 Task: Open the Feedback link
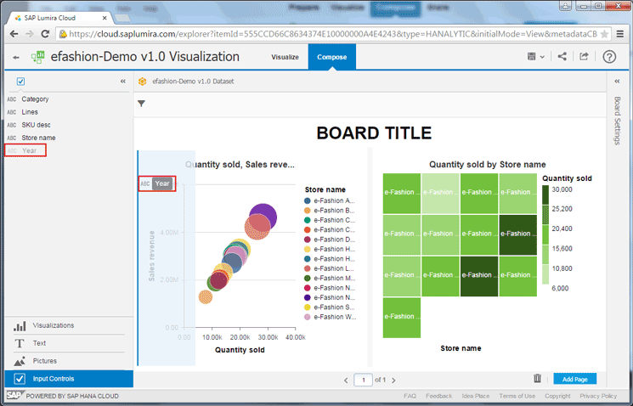(x=438, y=396)
